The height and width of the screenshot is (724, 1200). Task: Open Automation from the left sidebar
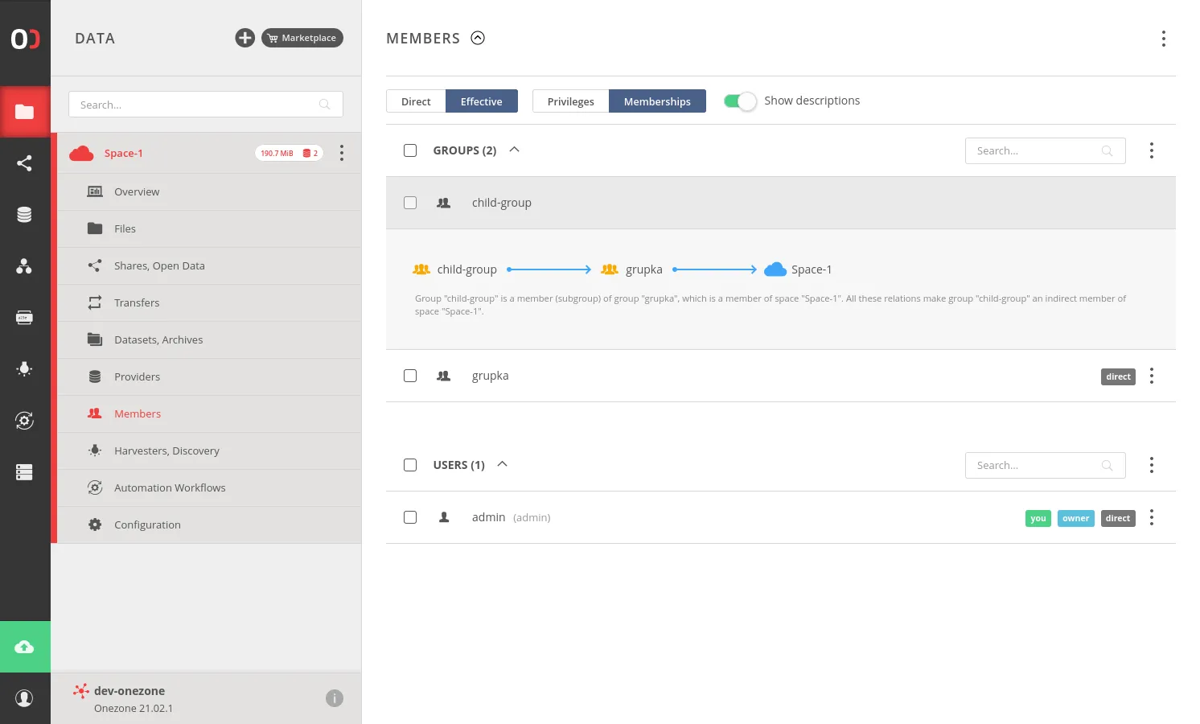pyautogui.click(x=24, y=421)
